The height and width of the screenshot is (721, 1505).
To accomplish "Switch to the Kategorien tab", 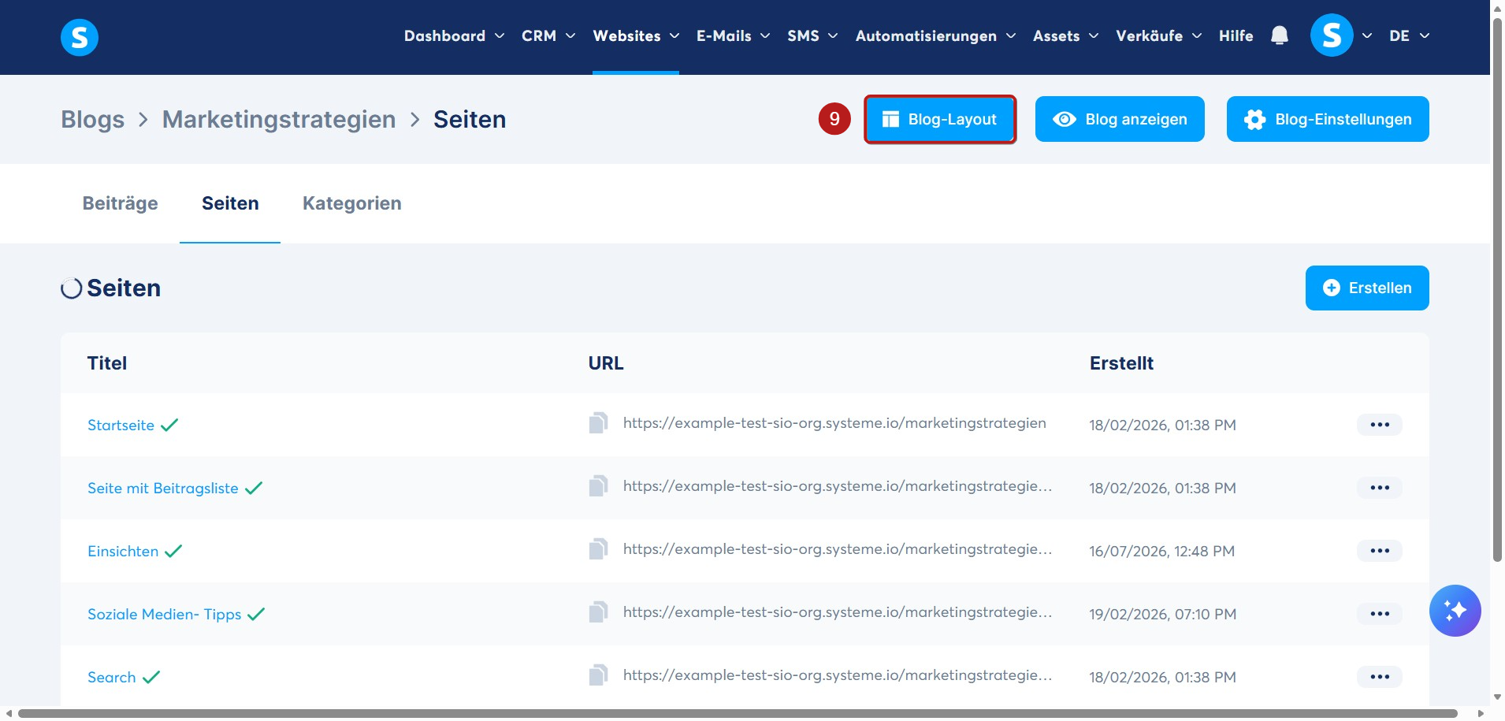I will click(352, 203).
